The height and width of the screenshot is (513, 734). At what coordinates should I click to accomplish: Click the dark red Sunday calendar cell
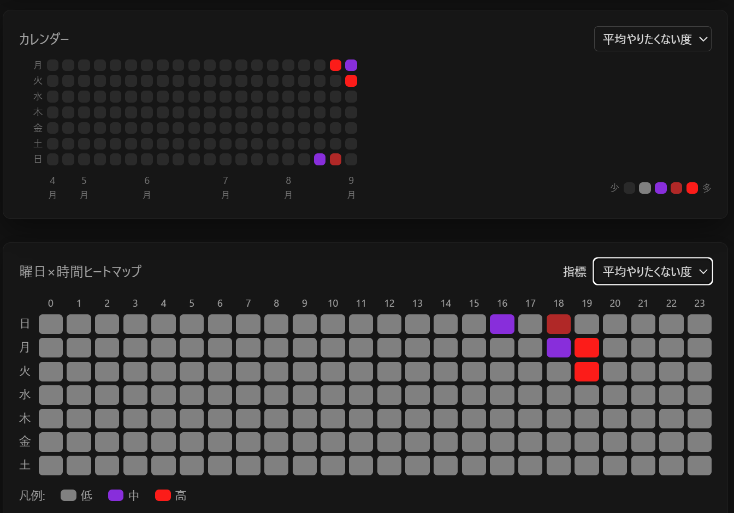pos(336,159)
